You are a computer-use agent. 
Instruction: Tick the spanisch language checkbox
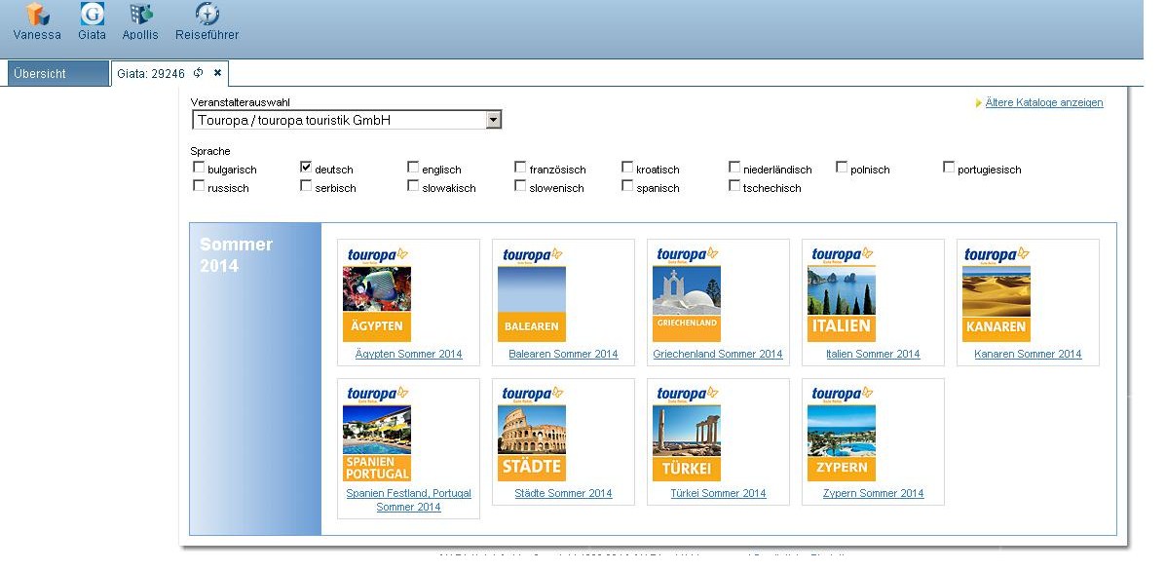coord(627,186)
